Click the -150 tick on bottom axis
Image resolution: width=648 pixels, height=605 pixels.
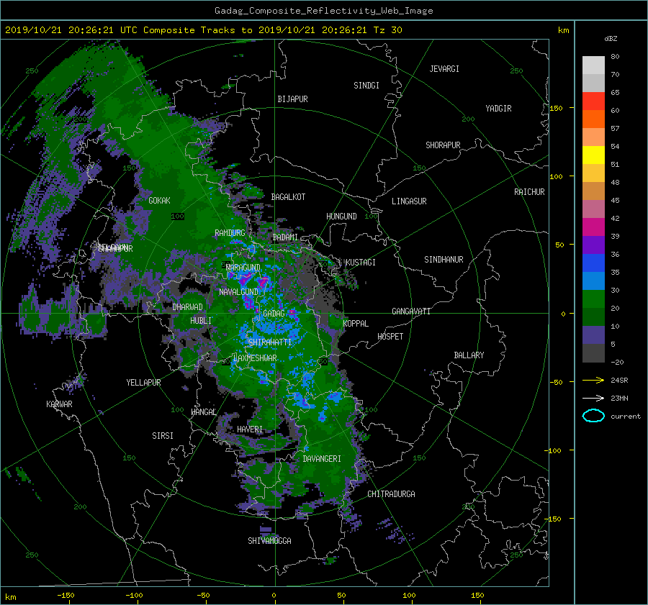point(66,595)
